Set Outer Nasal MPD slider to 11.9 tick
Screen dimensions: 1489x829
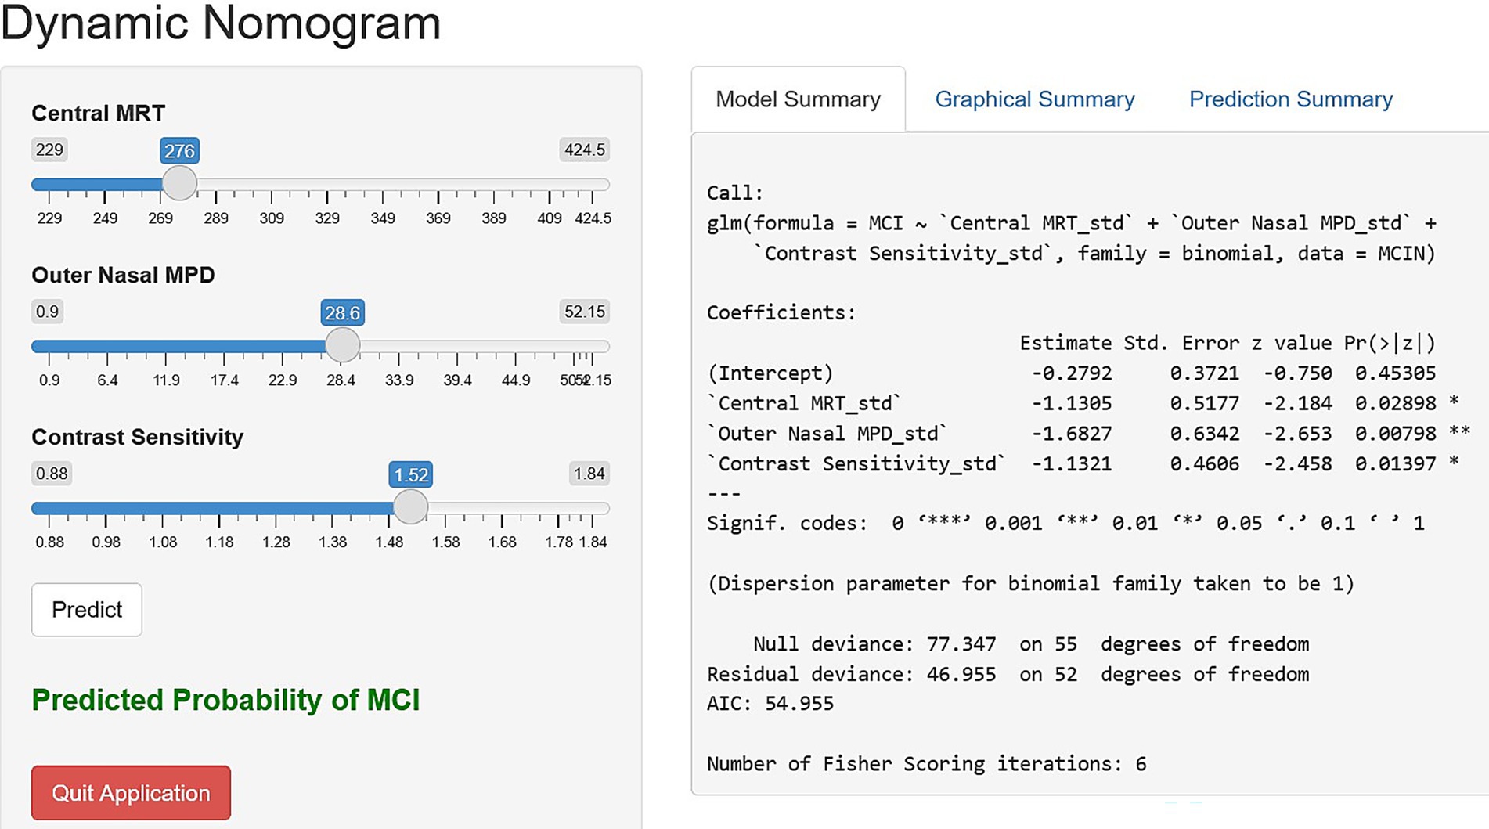point(166,347)
